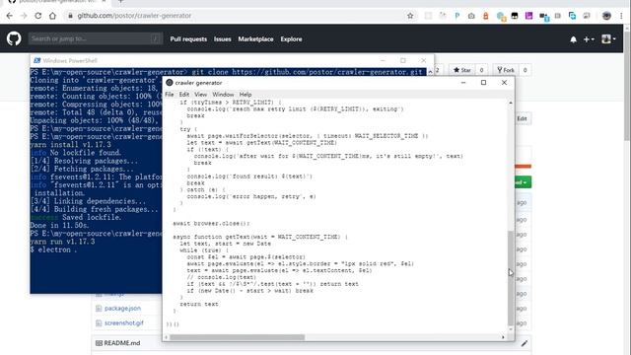This screenshot has height=355, width=631.
Task: Open the browser home page icon
Action: [52, 16]
